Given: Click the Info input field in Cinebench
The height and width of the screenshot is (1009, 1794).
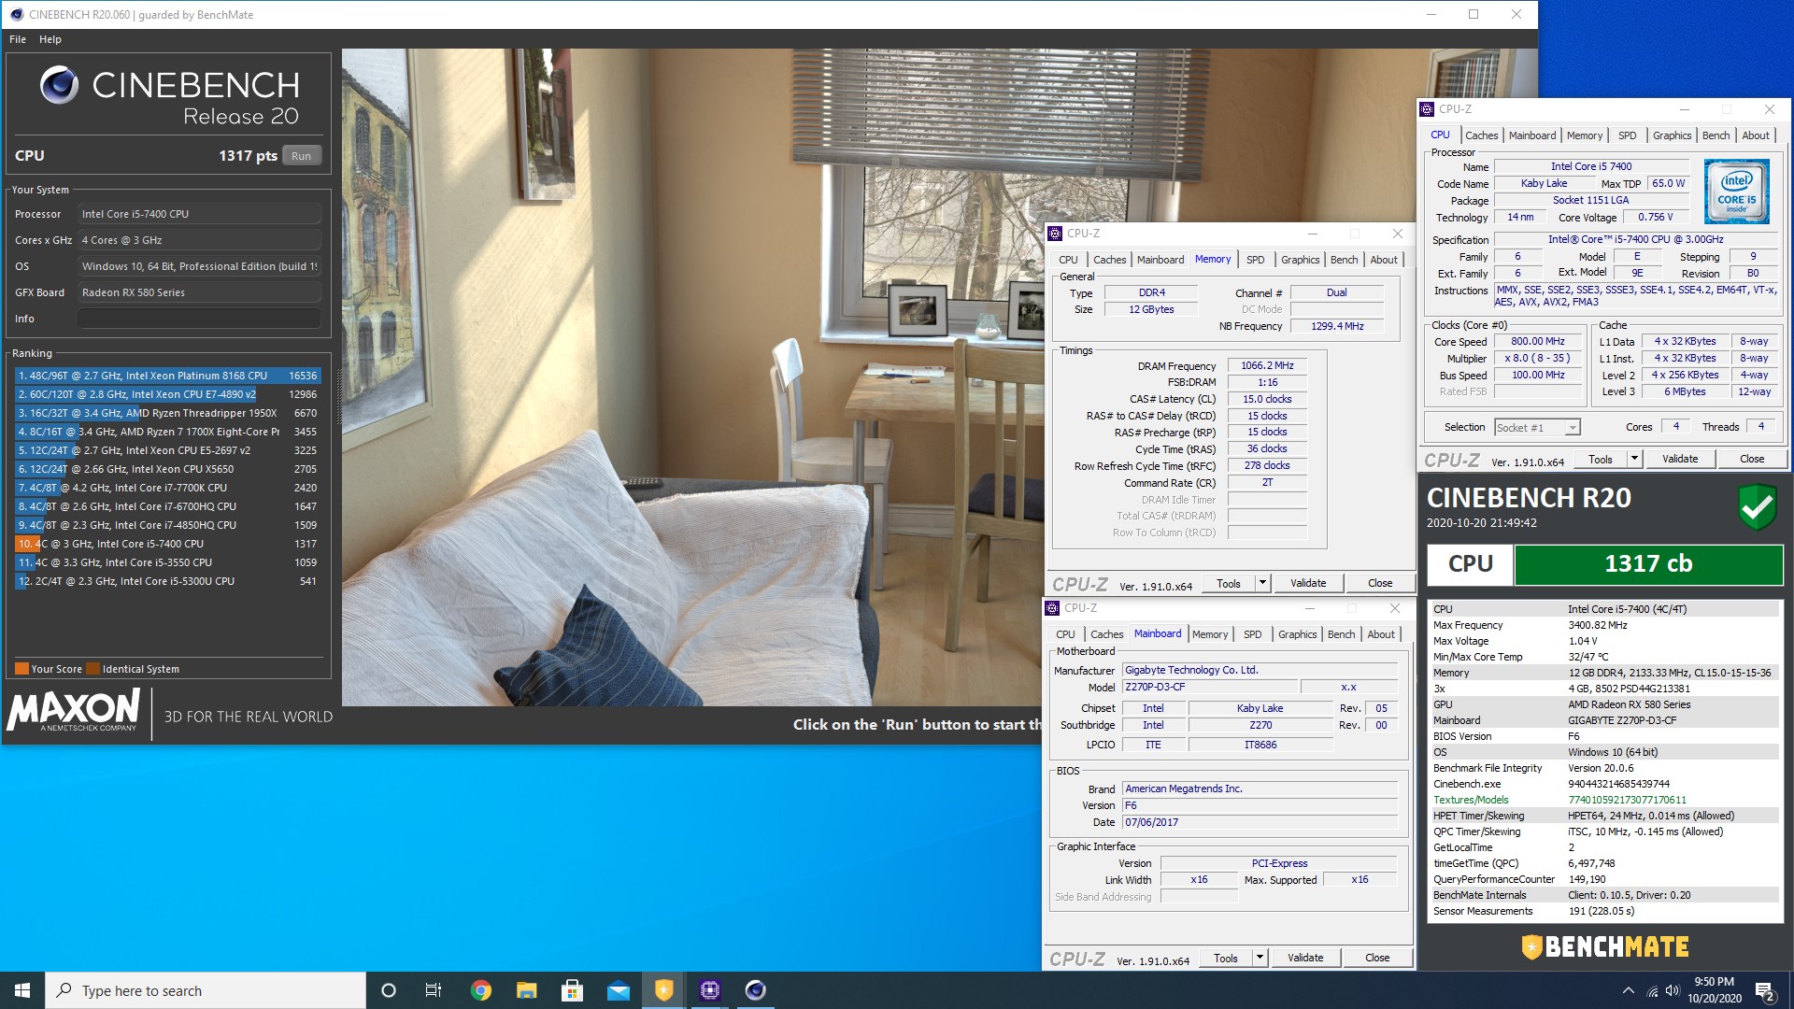Looking at the screenshot, I should coord(199,319).
